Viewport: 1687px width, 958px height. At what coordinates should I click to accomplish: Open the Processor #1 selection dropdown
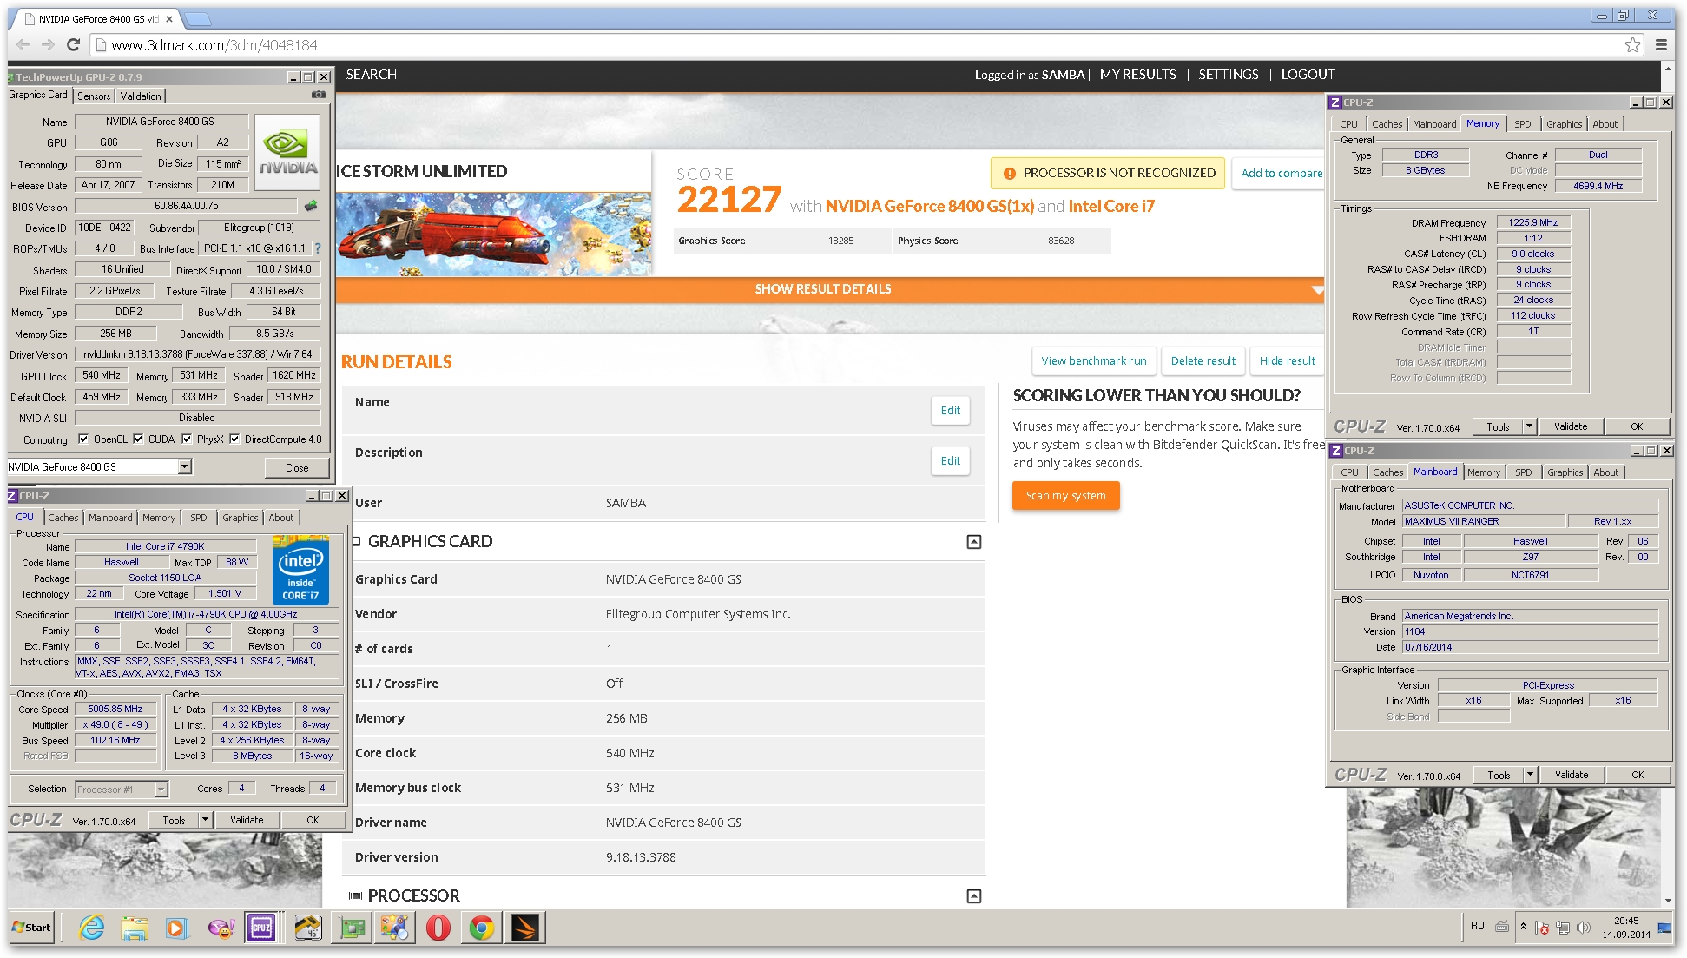[x=161, y=790]
